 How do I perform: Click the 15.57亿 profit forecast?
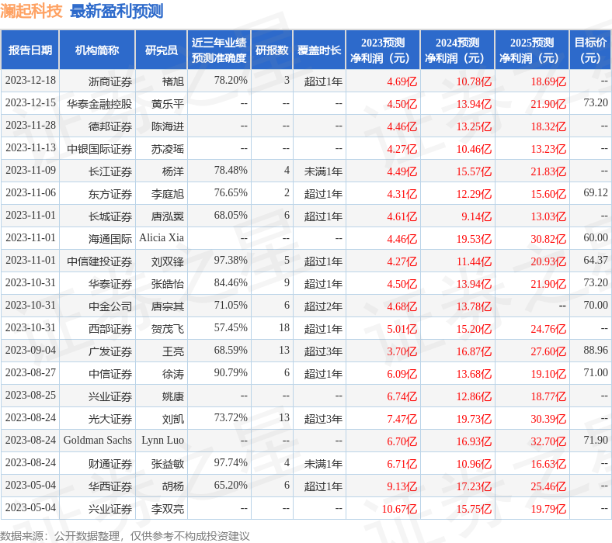point(475,171)
